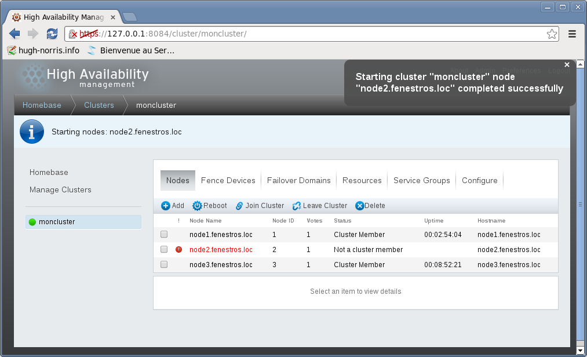Open the Chrome hamburger menu
This screenshot has height=357, width=587.
[572, 34]
